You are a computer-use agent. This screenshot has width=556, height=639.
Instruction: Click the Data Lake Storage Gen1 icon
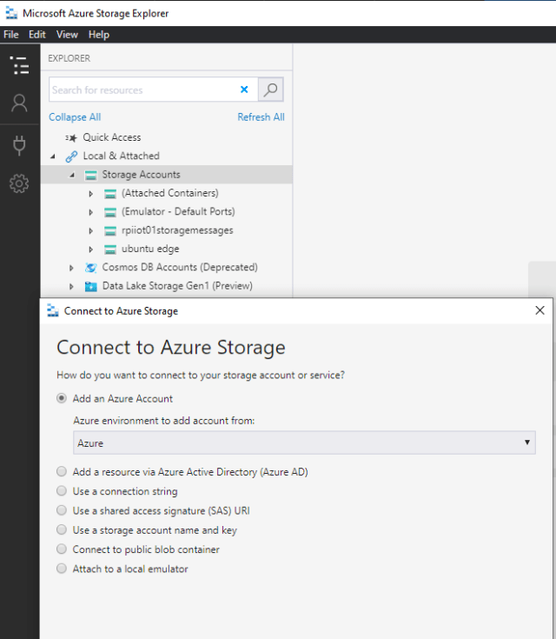tap(90, 286)
